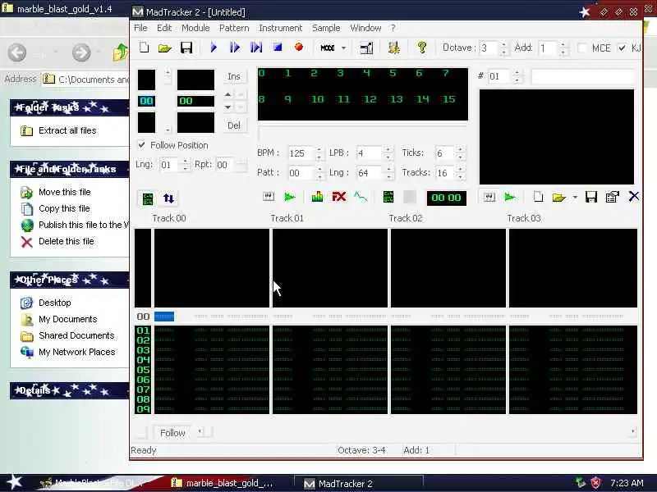Image resolution: width=657 pixels, height=492 pixels.
Task: Click the Patt number spinner arrows
Action: click(x=319, y=172)
